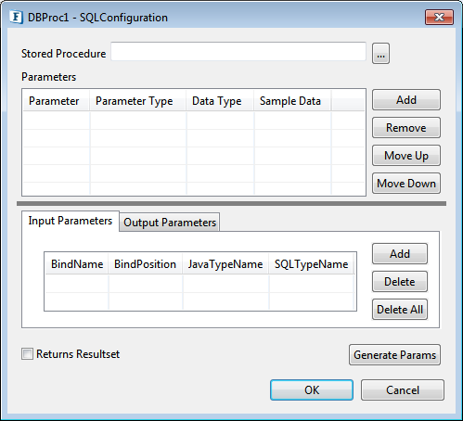Screen dimensions: 463x421
Task: Remove the selected parameter
Action: 406,128
